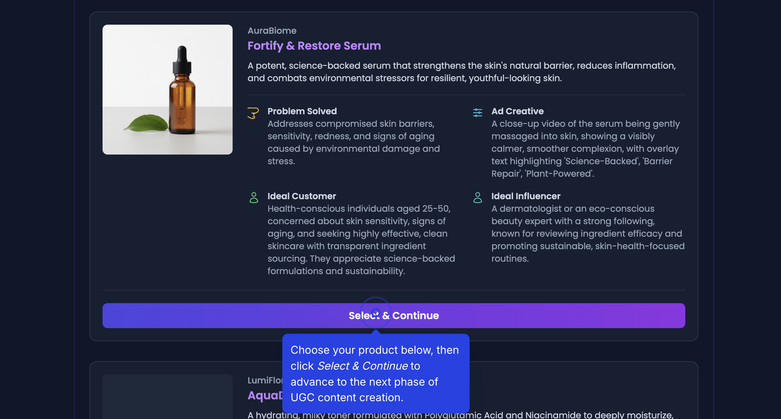Click the AuraBiome brand name

[272, 31]
